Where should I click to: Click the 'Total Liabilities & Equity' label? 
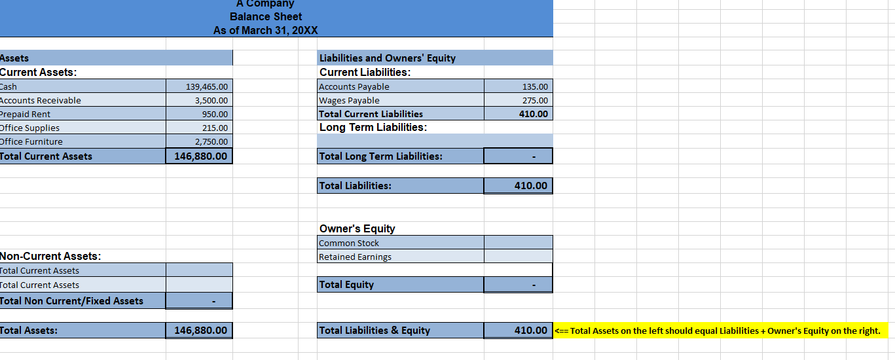(401, 331)
